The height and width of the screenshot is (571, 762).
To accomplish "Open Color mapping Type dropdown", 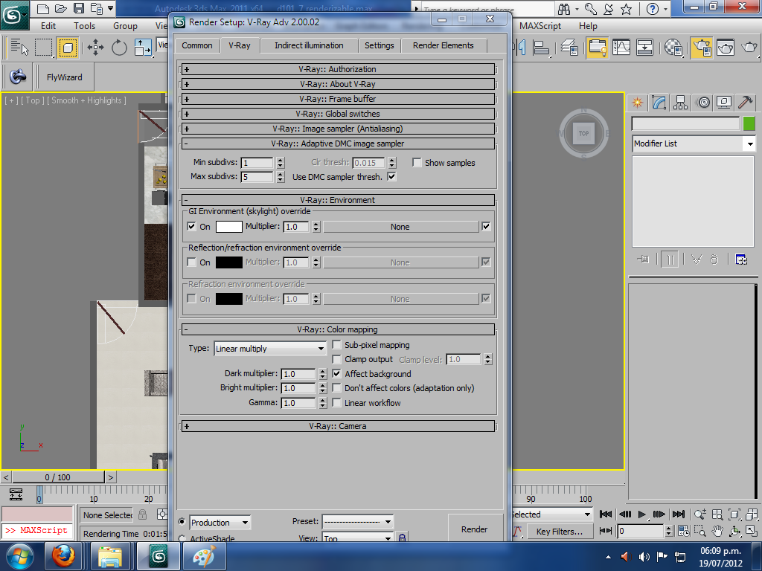I will click(x=270, y=349).
